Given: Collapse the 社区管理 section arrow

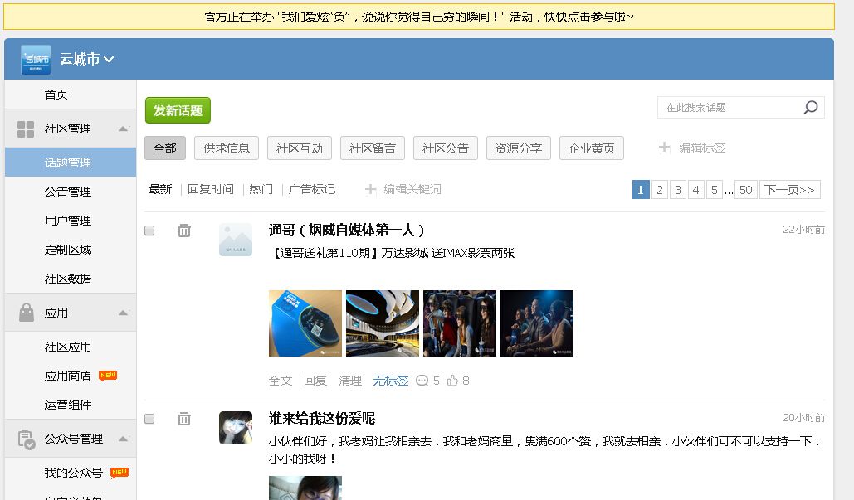Looking at the screenshot, I should tap(123, 129).
